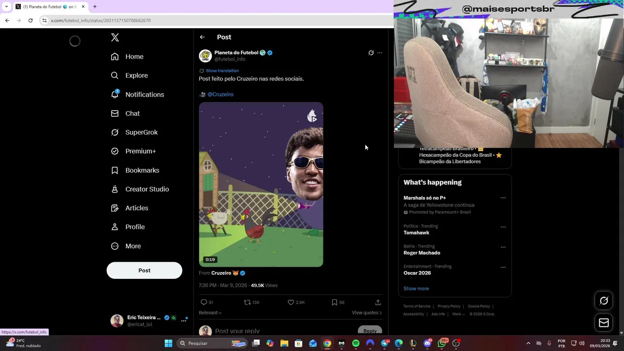Go back with the post header arrow

click(202, 37)
